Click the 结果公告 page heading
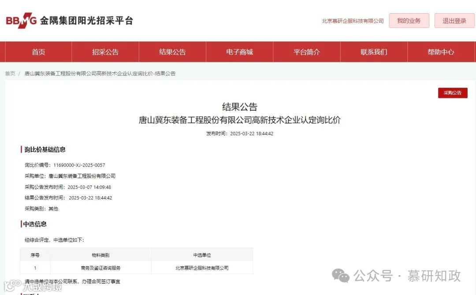This screenshot has height=295, width=476. tap(239, 107)
